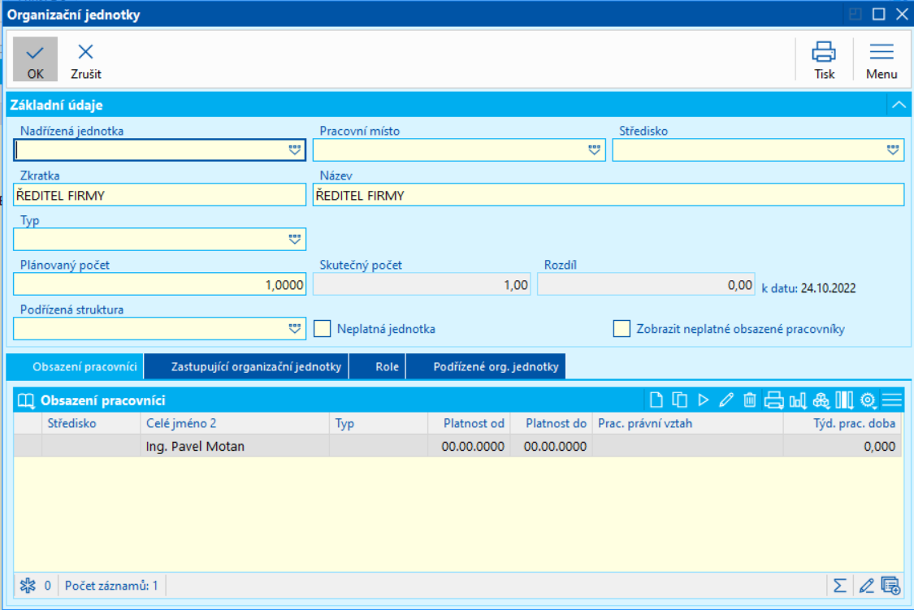Open Podřízená struktura dropdown

click(x=294, y=329)
